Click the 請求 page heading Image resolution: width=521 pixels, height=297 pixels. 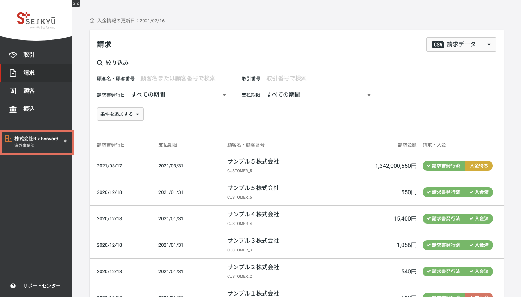[104, 44]
